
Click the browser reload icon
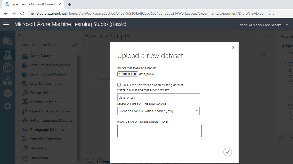coord(22,13)
